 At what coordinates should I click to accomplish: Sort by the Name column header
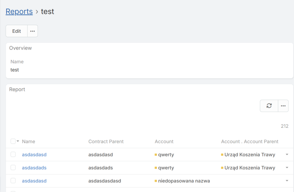[x=28, y=142]
